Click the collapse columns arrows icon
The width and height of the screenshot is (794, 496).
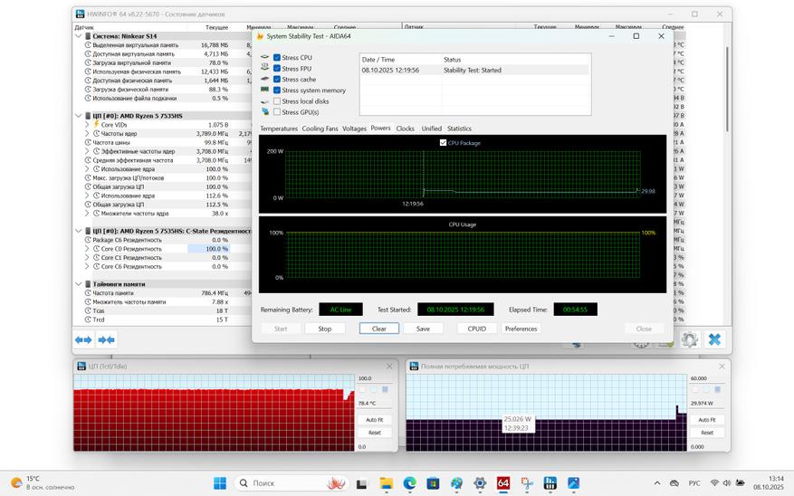(106, 339)
